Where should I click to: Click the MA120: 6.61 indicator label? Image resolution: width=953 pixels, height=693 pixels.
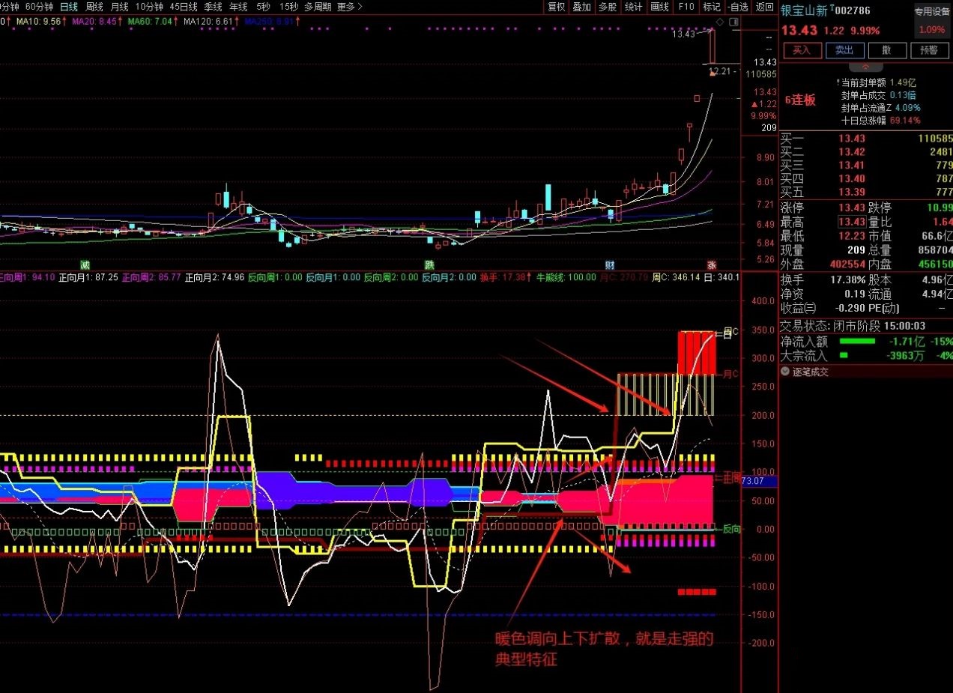pos(209,22)
